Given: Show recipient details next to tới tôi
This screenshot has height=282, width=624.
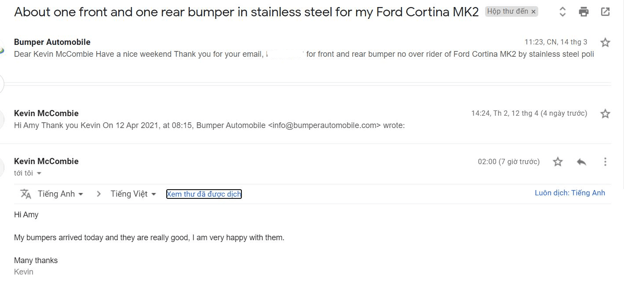Looking at the screenshot, I should [39, 173].
